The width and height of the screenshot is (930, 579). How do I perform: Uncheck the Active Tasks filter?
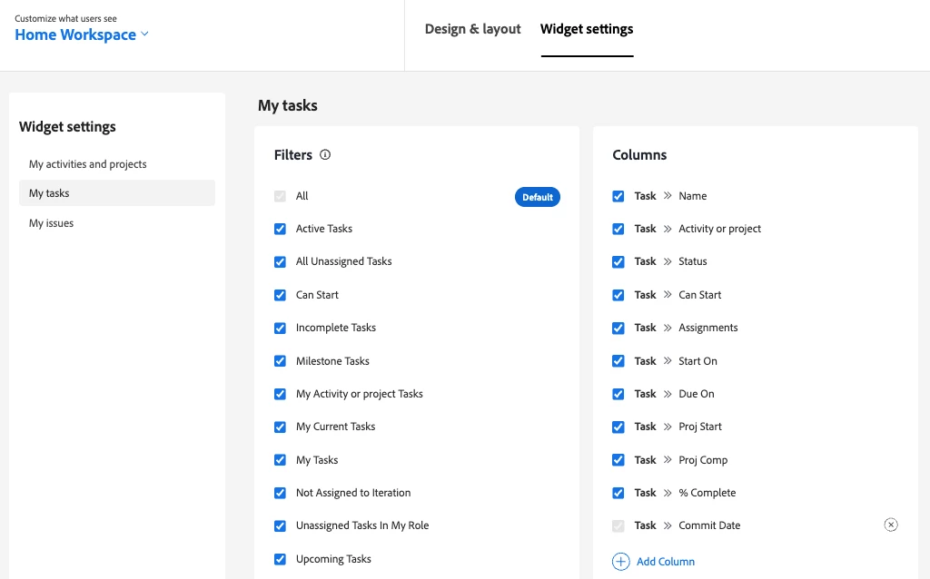tap(280, 229)
